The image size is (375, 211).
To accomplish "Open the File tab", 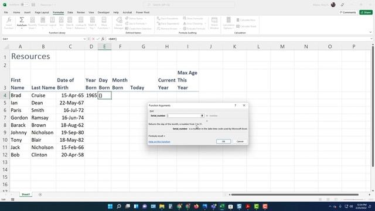I will [x=6, y=12].
